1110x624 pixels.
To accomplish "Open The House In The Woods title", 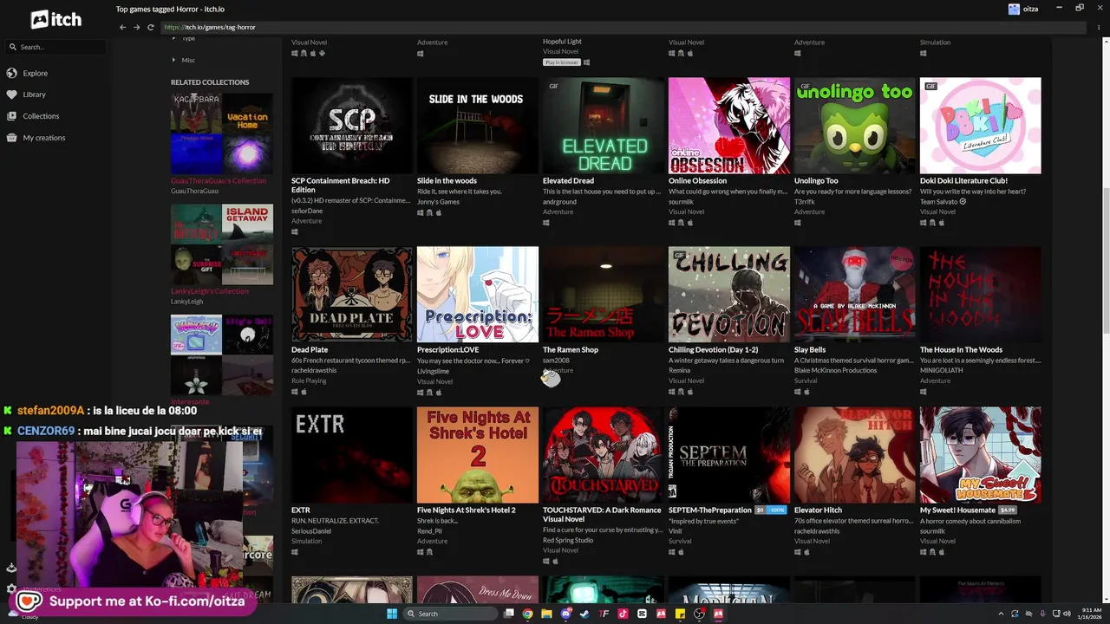I will (961, 349).
